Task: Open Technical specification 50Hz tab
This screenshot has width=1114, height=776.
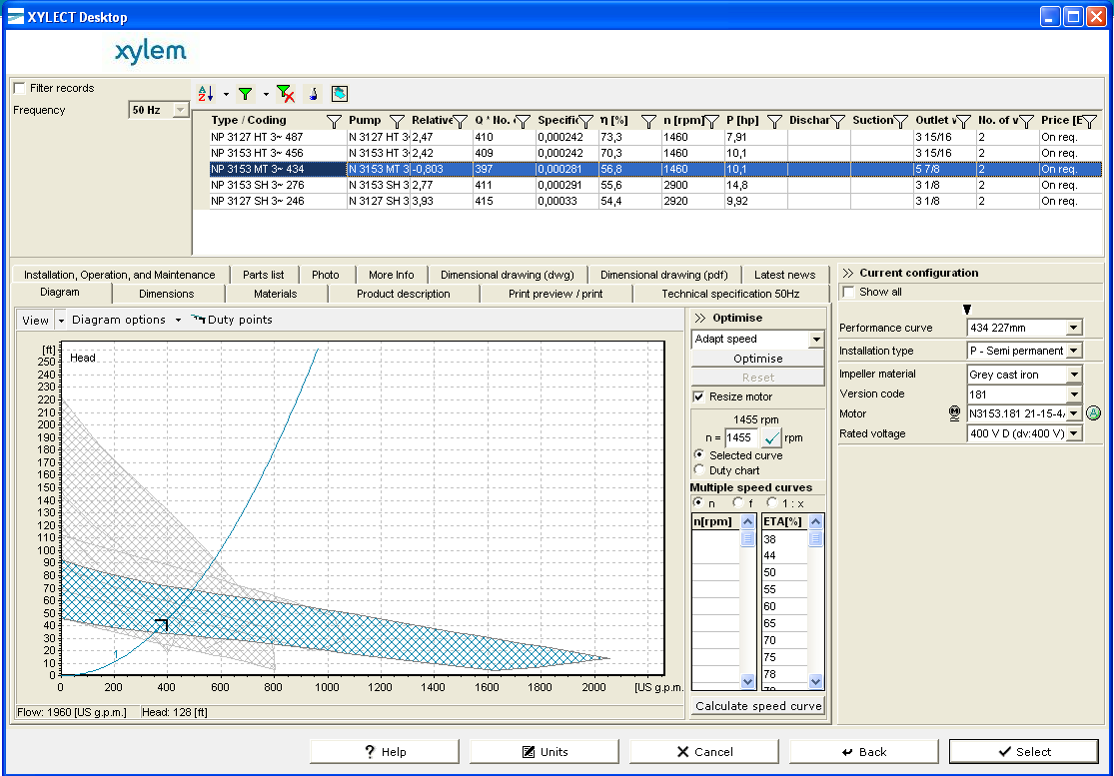Action: [x=730, y=294]
